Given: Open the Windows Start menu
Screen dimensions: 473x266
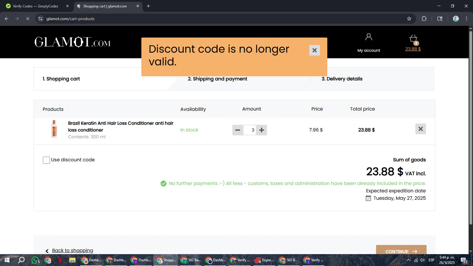Looking at the screenshot, I should coord(7,260).
